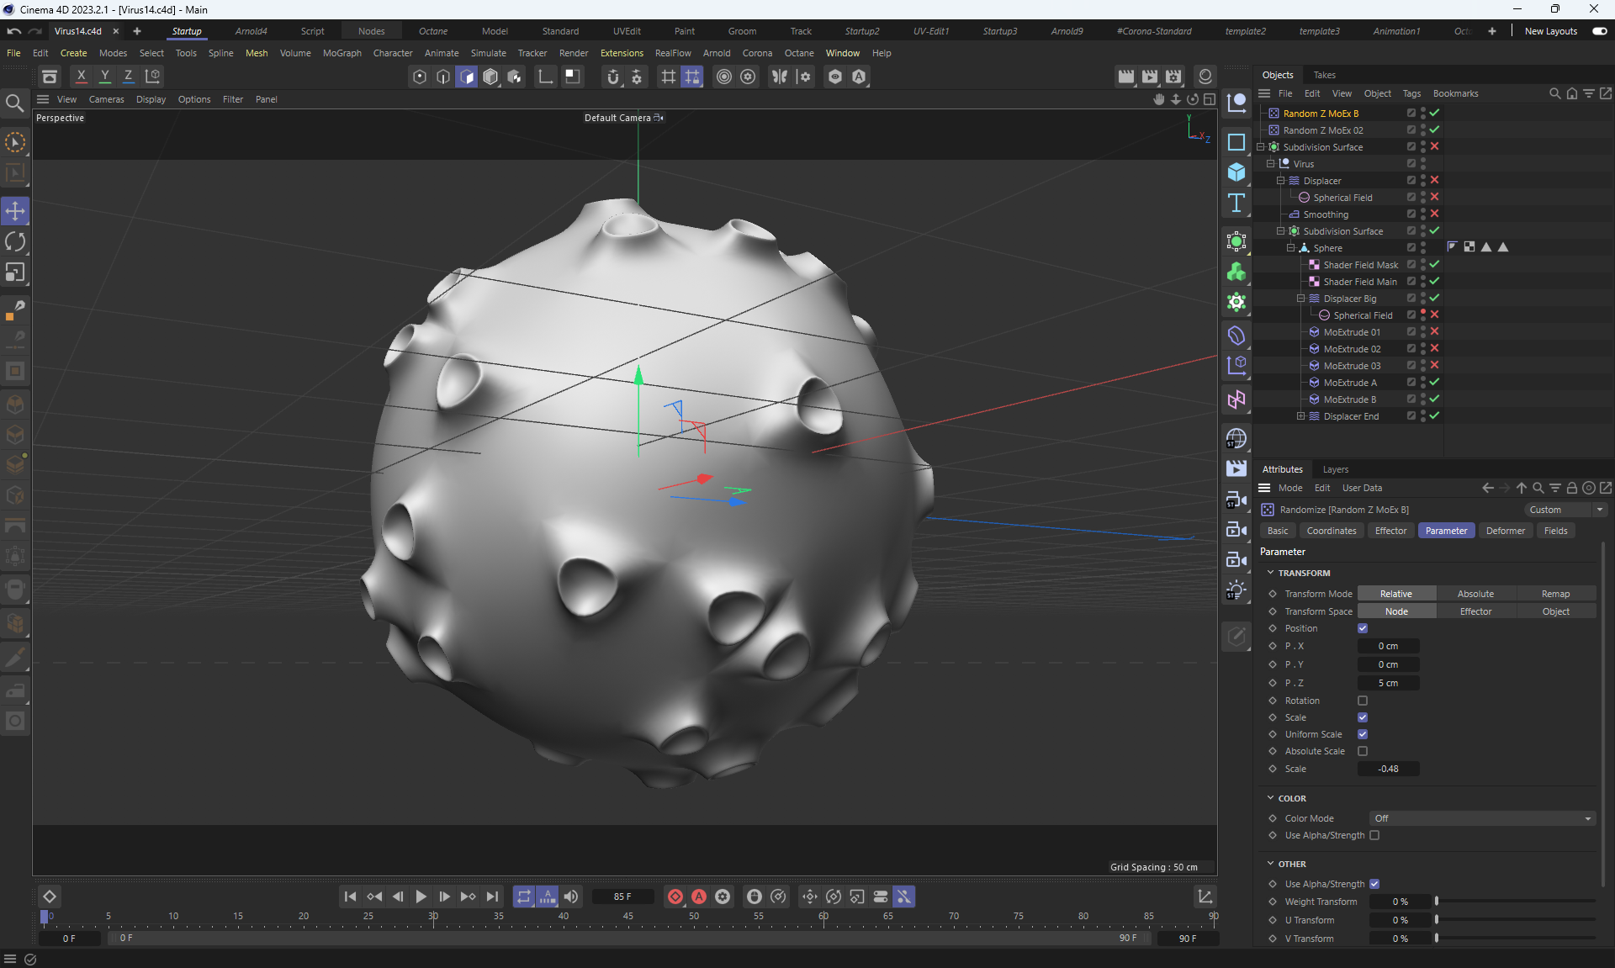Image resolution: width=1615 pixels, height=968 pixels.
Task: Enable the Rotation checkbox
Action: 1363,701
